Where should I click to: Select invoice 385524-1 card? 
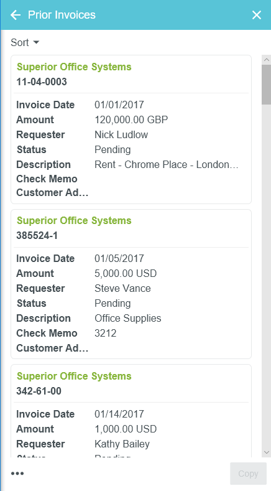[x=131, y=284]
